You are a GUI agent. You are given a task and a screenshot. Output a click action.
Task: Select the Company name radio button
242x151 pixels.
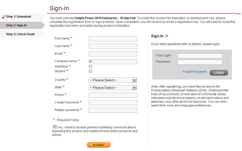tap(91, 61)
